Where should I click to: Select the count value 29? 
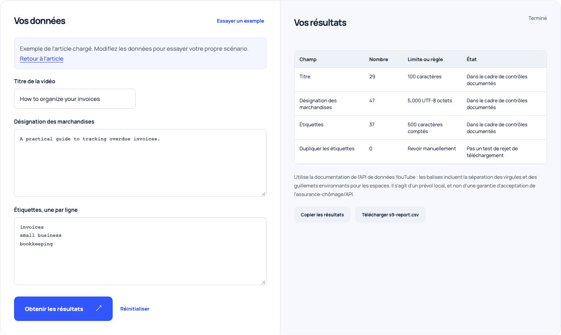pyautogui.click(x=372, y=77)
